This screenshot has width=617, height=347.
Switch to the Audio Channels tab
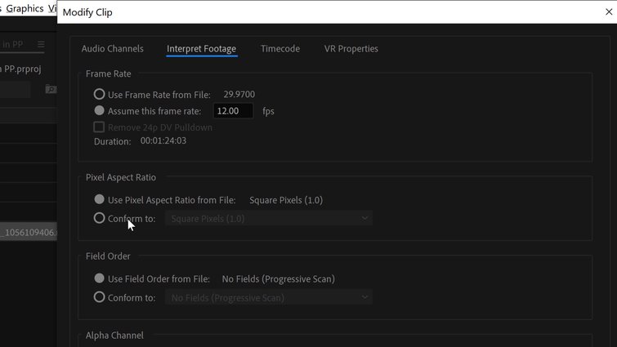(x=112, y=49)
